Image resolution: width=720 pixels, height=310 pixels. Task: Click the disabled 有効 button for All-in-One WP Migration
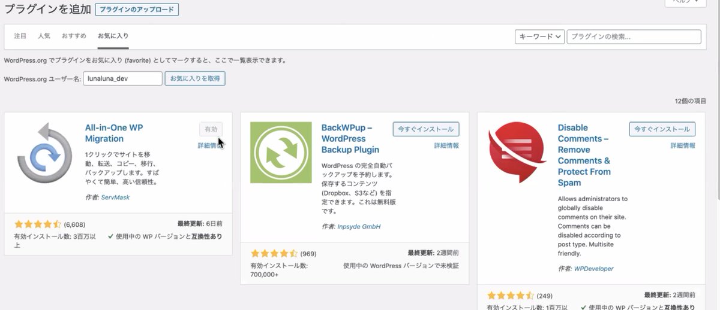(x=211, y=129)
